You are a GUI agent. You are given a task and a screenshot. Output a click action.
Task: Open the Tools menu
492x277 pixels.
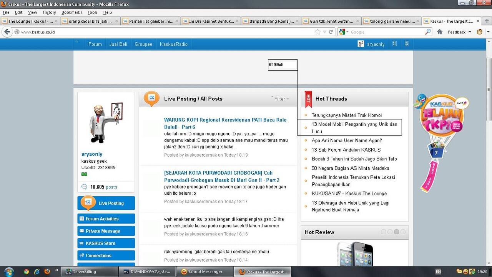[93, 12]
